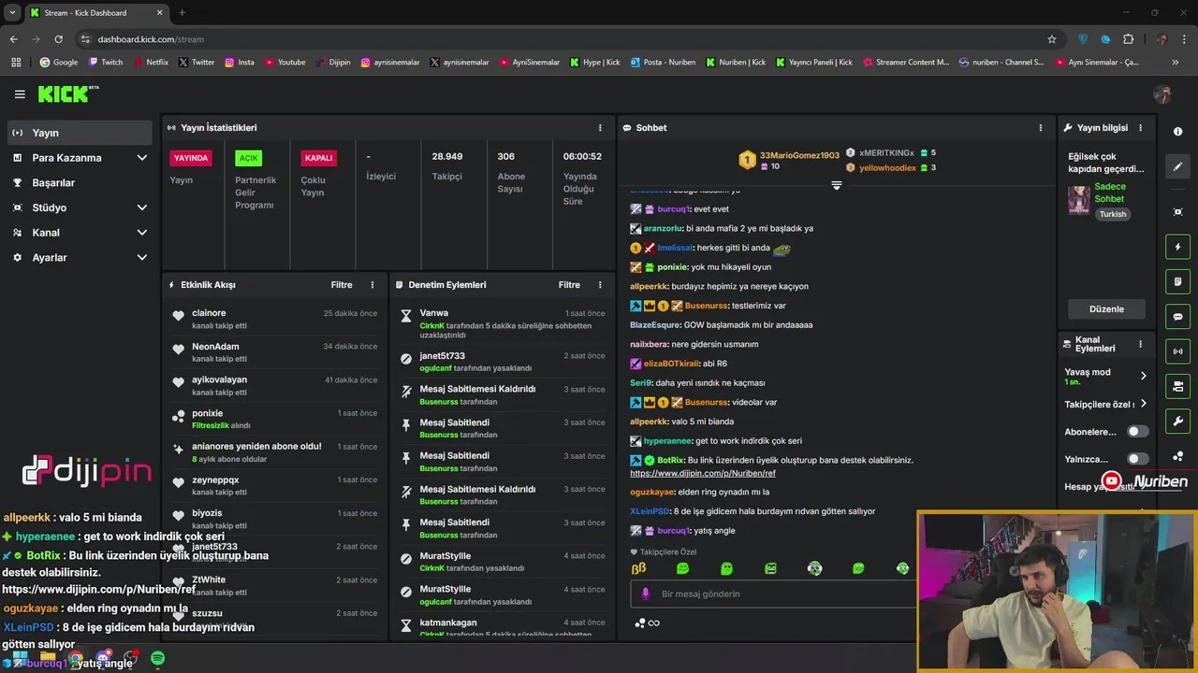Click username 33MarioGomez1903 in chat leaderboard

799,155
